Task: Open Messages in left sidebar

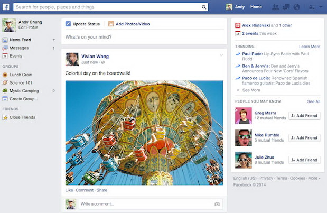Action: (19, 48)
